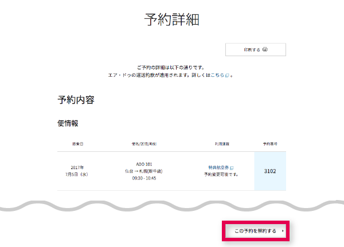Select the reservation number 3102 cell

[x=270, y=171]
